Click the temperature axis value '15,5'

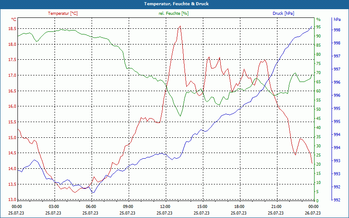[x=13, y=122]
